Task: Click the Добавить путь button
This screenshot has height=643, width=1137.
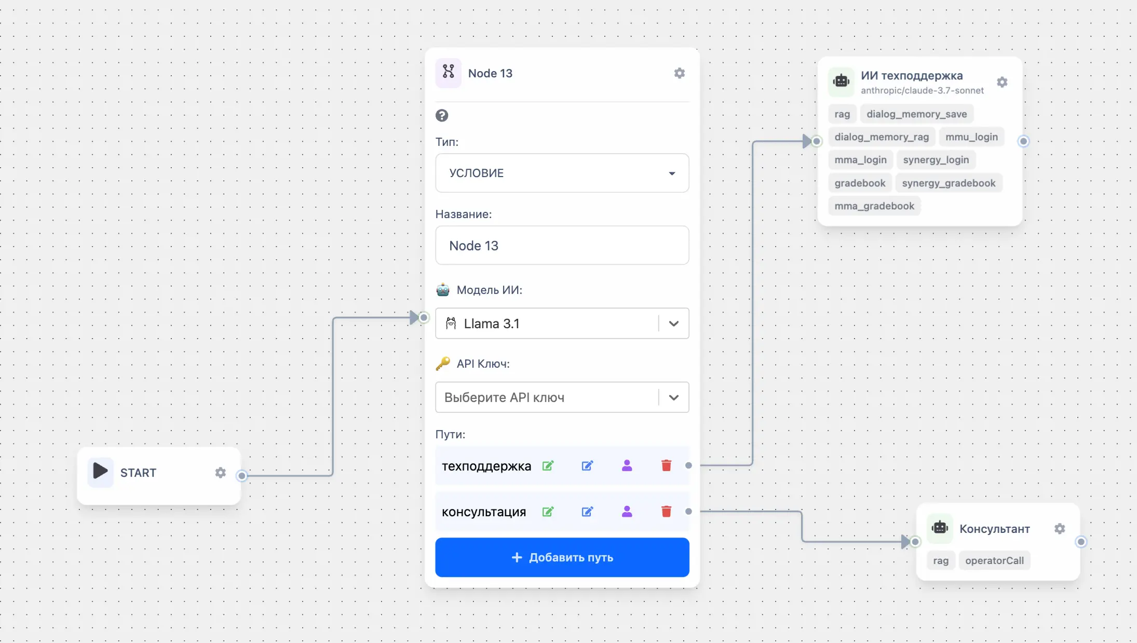Action: coord(562,557)
